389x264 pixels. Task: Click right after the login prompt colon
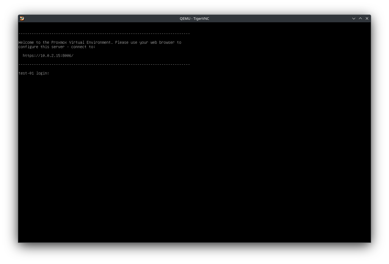pos(51,73)
